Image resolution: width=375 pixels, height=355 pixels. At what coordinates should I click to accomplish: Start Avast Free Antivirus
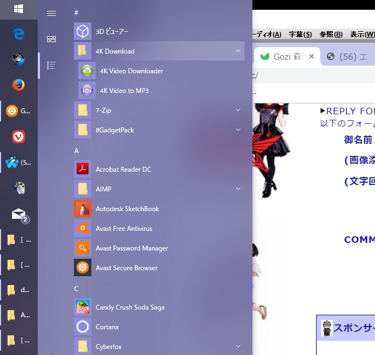click(124, 229)
